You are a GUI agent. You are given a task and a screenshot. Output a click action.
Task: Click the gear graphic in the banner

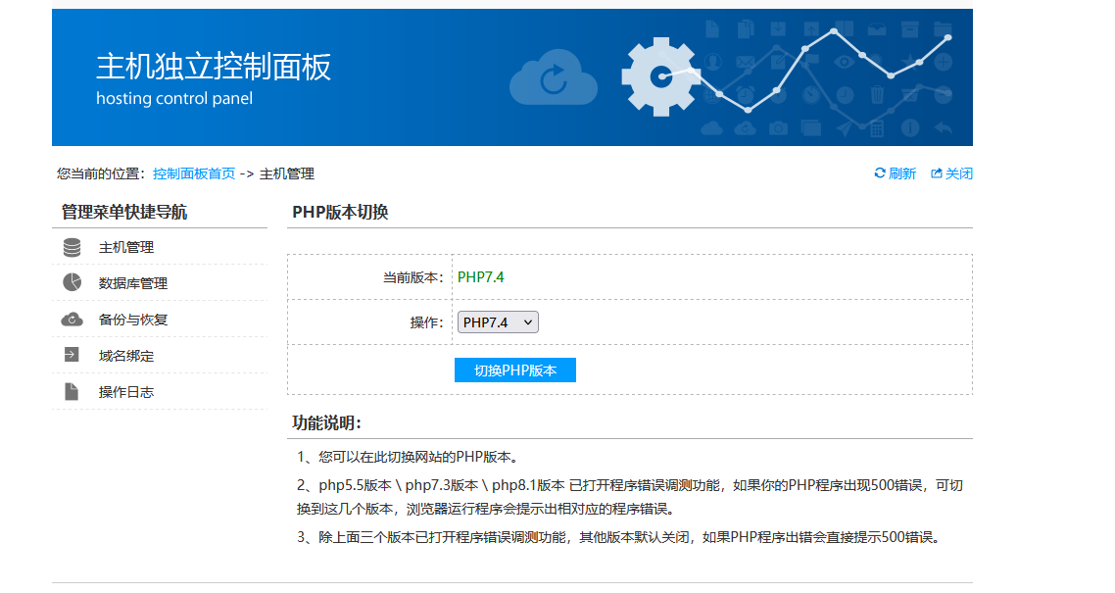[x=660, y=76]
